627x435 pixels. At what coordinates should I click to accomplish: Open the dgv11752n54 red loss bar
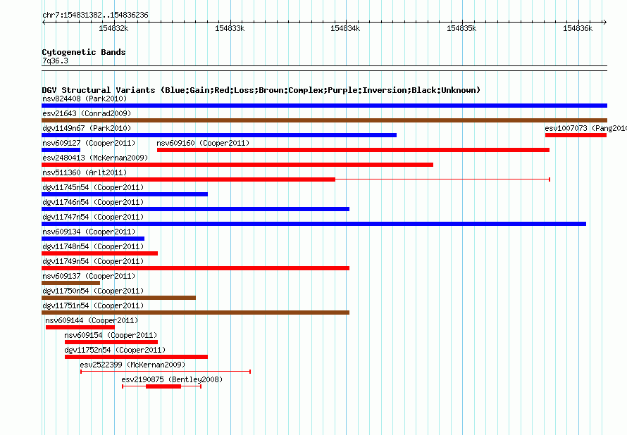(x=136, y=357)
